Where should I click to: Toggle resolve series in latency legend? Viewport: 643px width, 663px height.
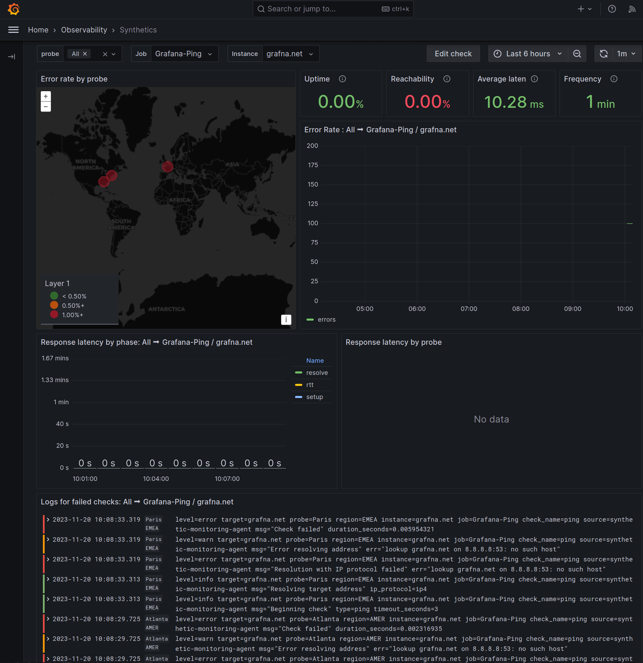[316, 373]
